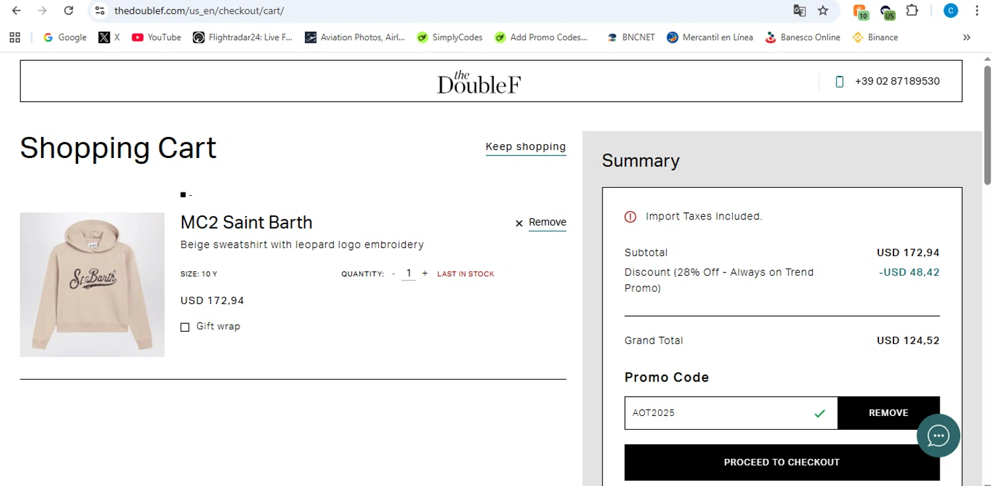Click the REMOVE promo code button

(x=888, y=413)
